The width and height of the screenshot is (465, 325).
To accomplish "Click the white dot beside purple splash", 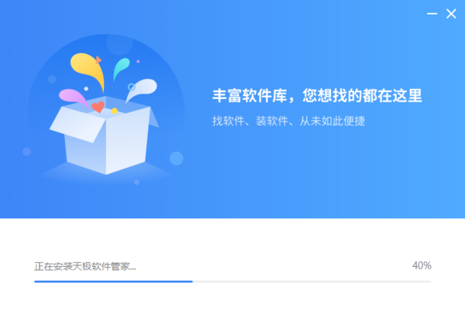I will (x=86, y=89).
